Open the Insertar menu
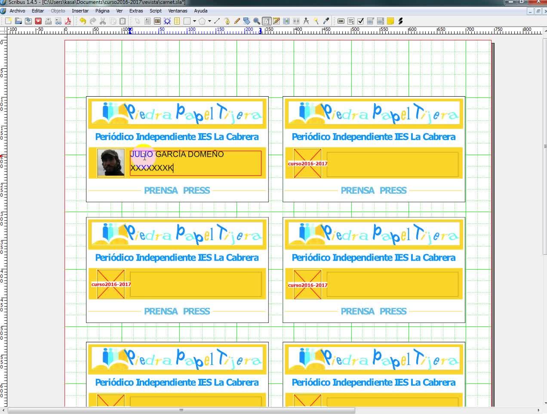 click(80, 11)
